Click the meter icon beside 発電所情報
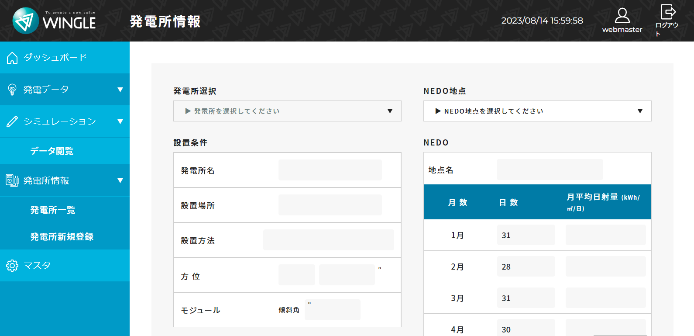 pyautogui.click(x=12, y=180)
